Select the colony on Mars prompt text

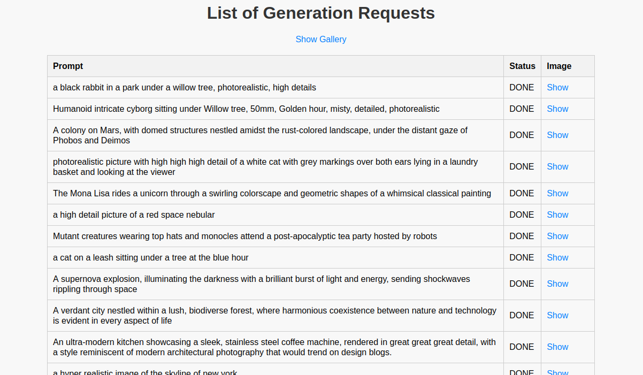click(261, 135)
